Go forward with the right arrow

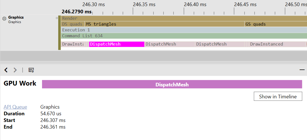[15, 70]
